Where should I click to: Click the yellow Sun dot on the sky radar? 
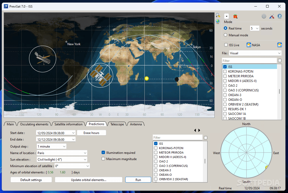coord(267,167)
